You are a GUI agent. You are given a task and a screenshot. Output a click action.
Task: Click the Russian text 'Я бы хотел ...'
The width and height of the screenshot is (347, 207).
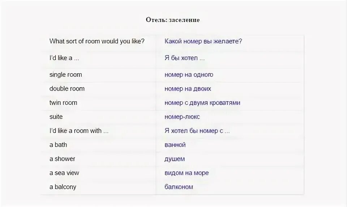pyautogui.click(x=185, y=58)
